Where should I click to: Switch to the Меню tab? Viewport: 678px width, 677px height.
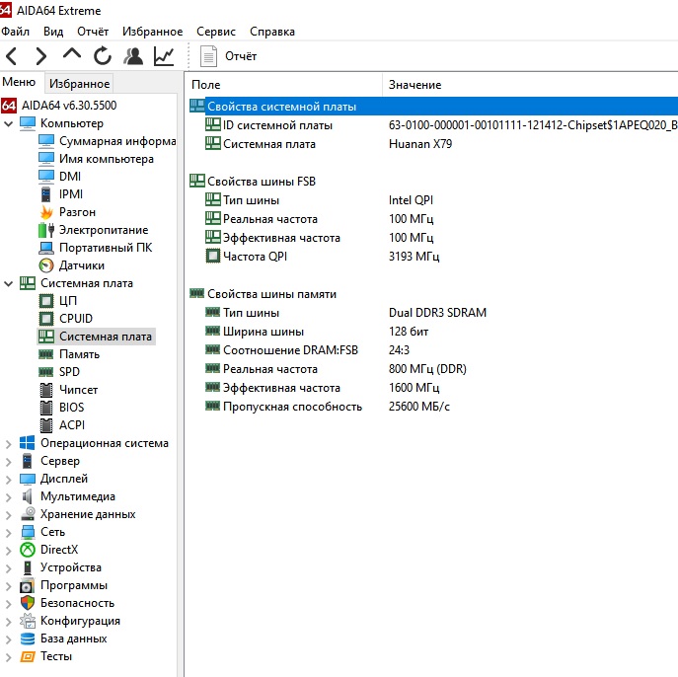coord(19,82)
